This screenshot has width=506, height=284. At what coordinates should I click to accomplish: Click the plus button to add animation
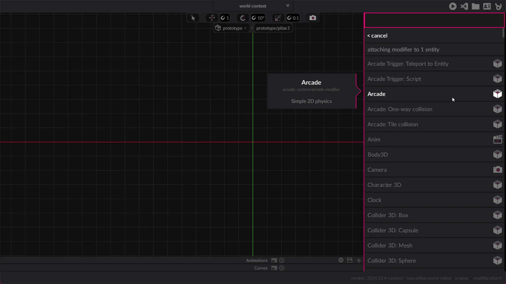(359, 260)
